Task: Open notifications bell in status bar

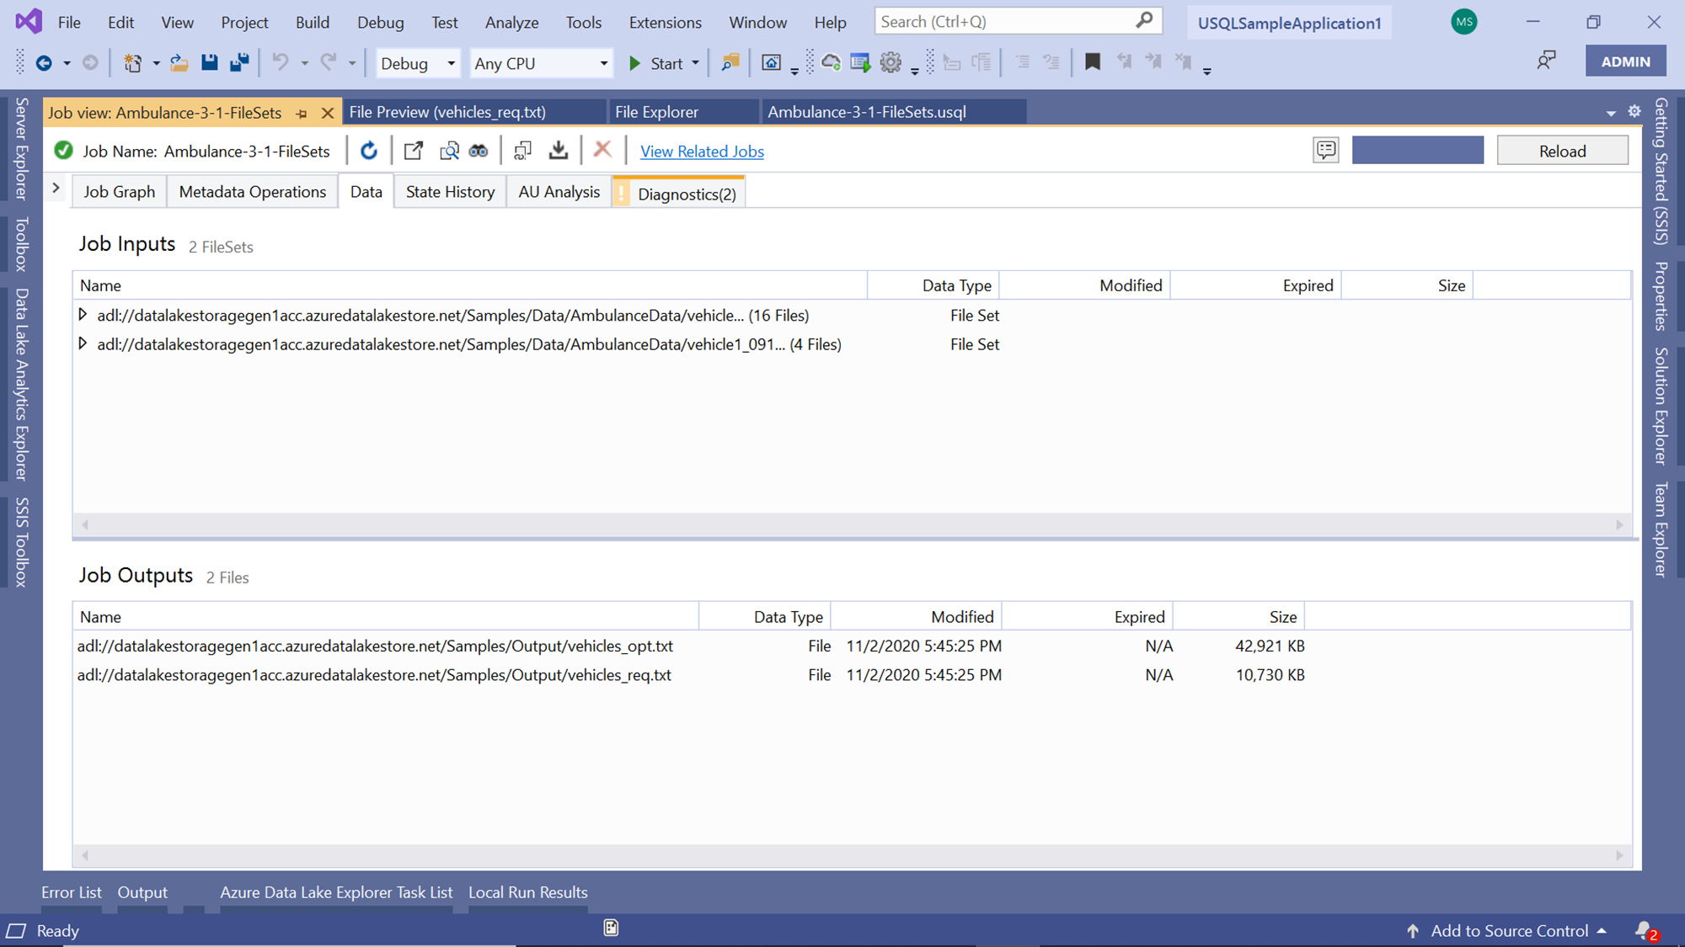Action: 1644,930
